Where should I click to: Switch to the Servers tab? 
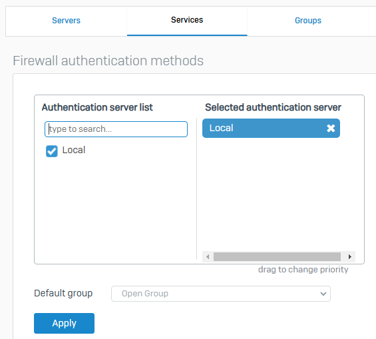pyautogui.click(x=66, y=21)
